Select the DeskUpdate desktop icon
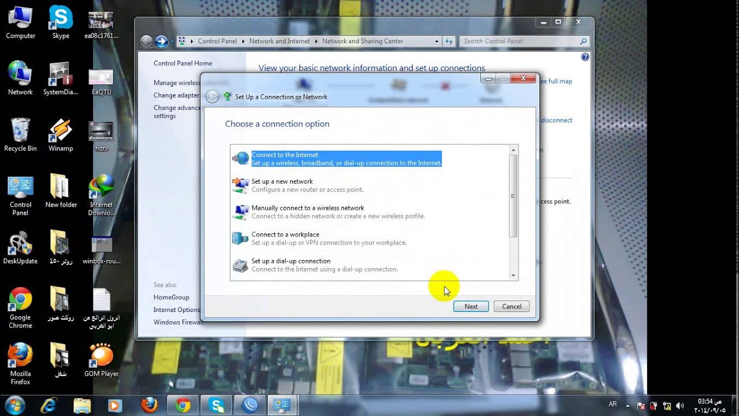 point(20,247)
